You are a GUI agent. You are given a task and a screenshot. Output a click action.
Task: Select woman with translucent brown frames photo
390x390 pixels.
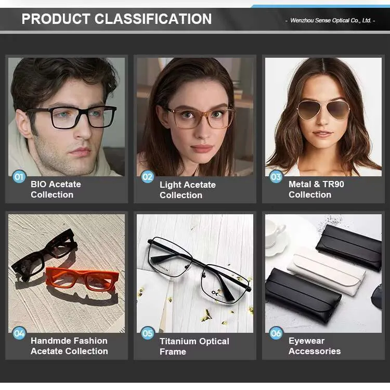(195, 117)
